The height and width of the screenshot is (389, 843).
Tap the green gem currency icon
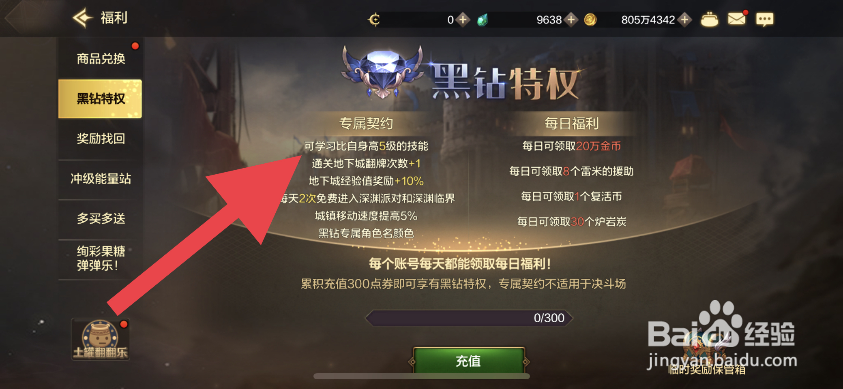click(x=483, y=20)
